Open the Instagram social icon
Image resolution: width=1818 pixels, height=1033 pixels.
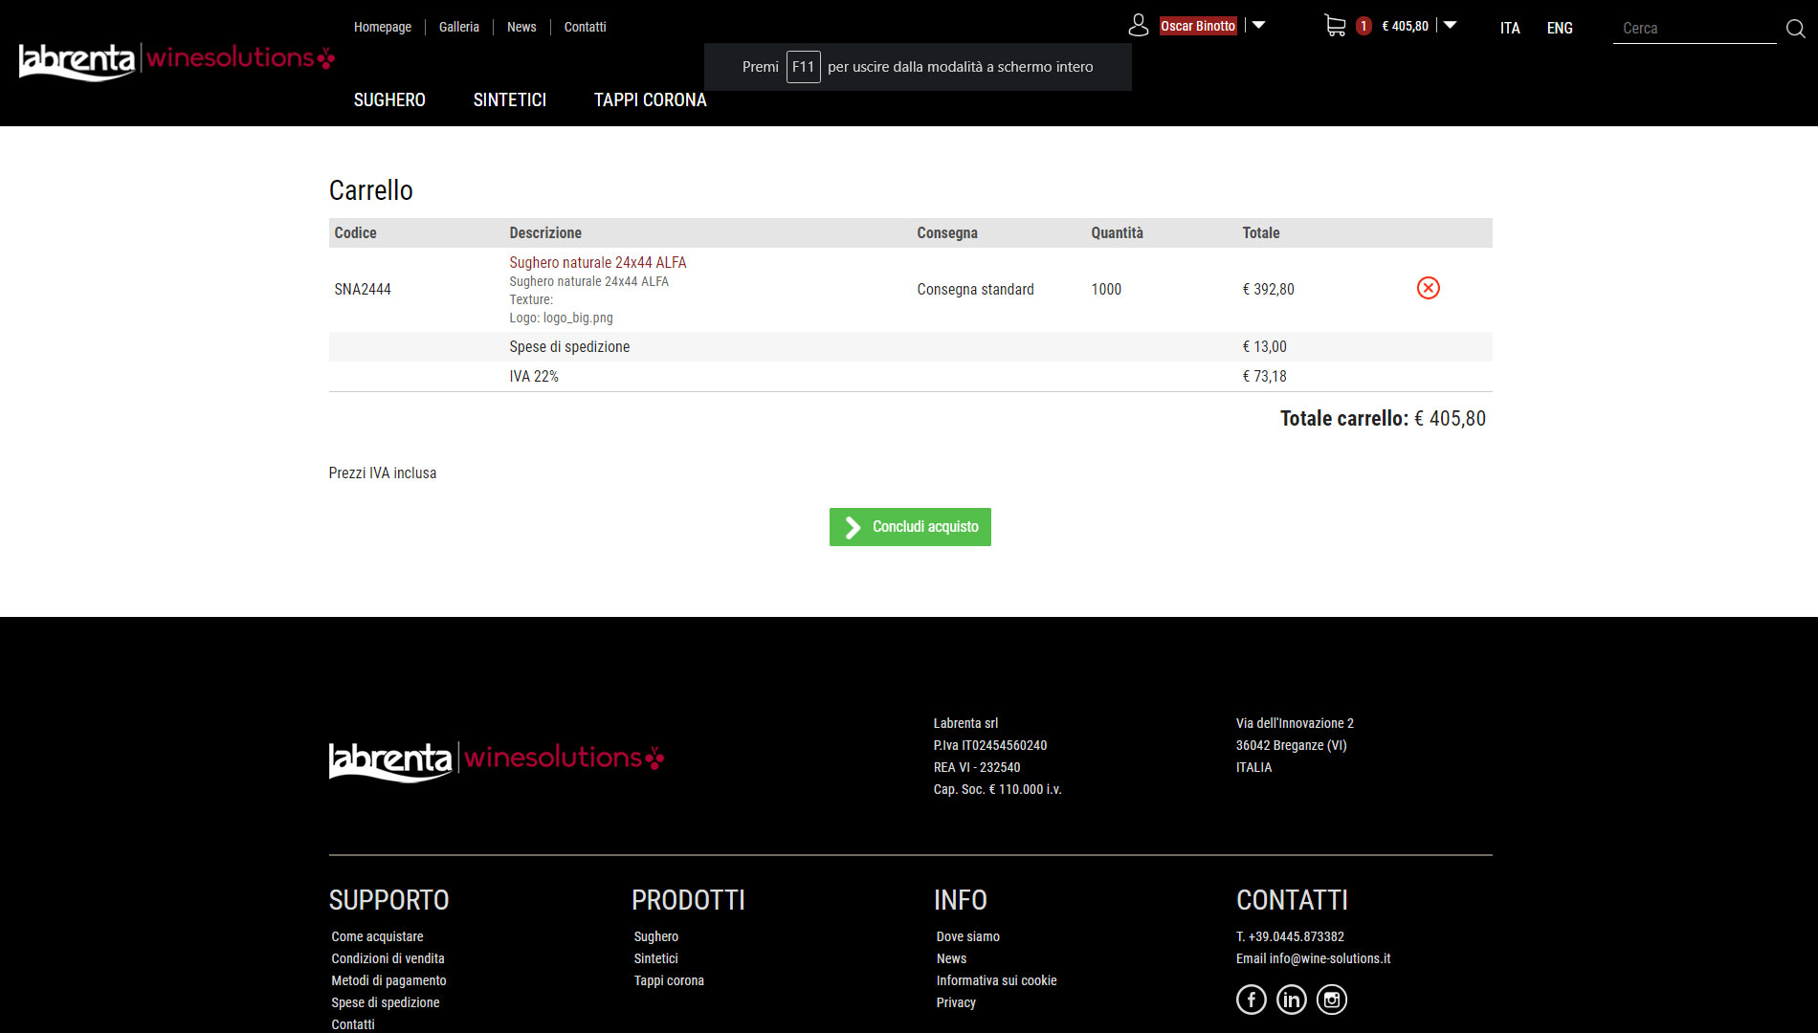click(1331, 1000)
